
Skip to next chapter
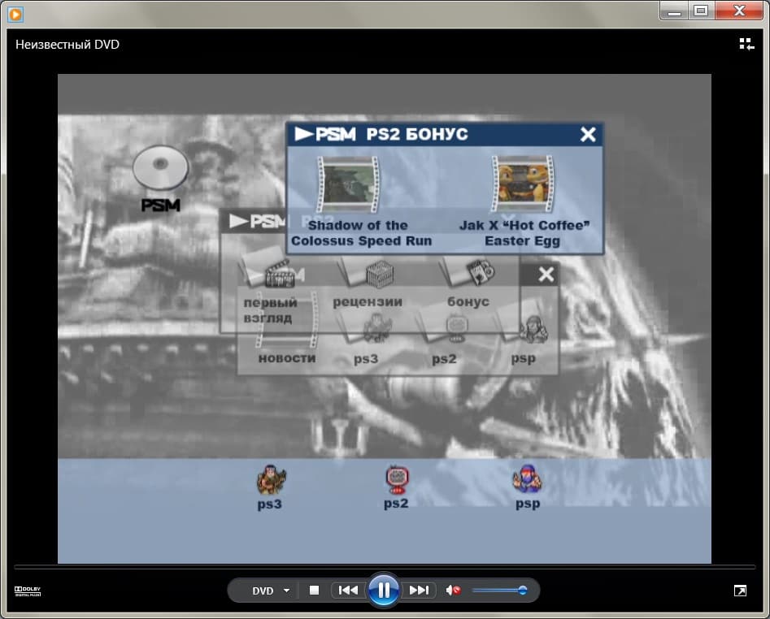(x=419, y=590)
